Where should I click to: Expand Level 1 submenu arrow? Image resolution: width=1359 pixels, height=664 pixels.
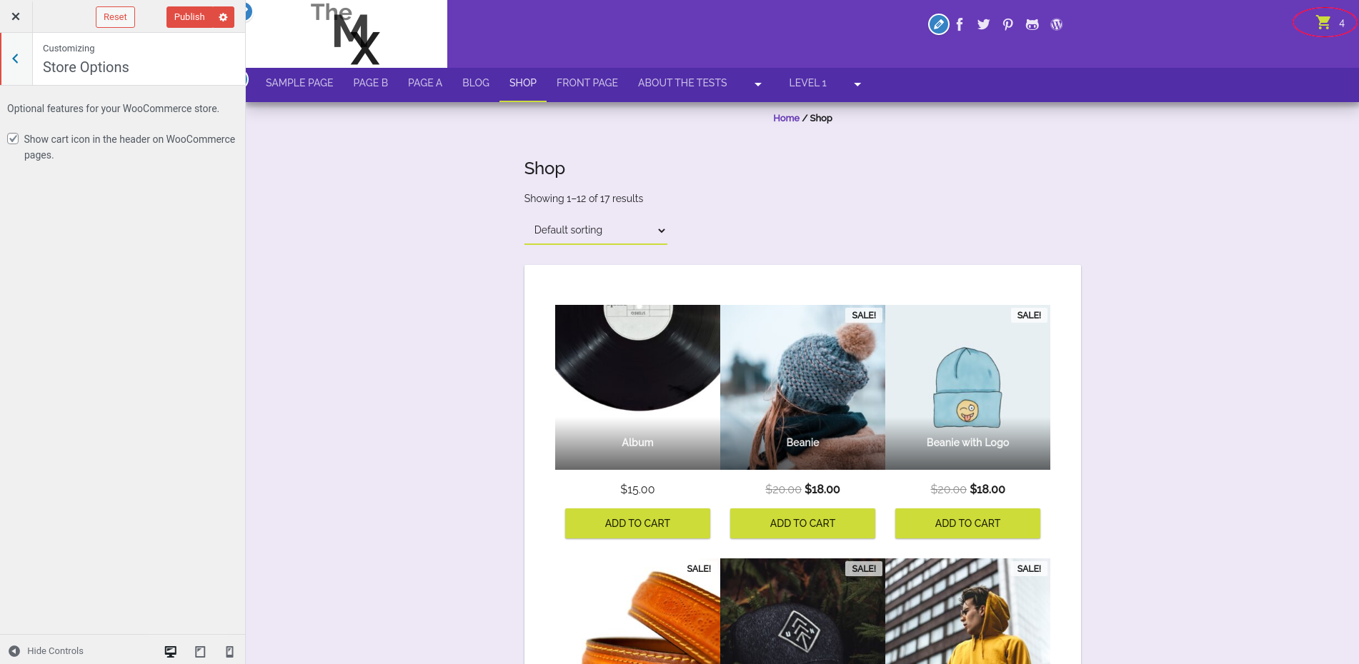click(x=857, y=84)
